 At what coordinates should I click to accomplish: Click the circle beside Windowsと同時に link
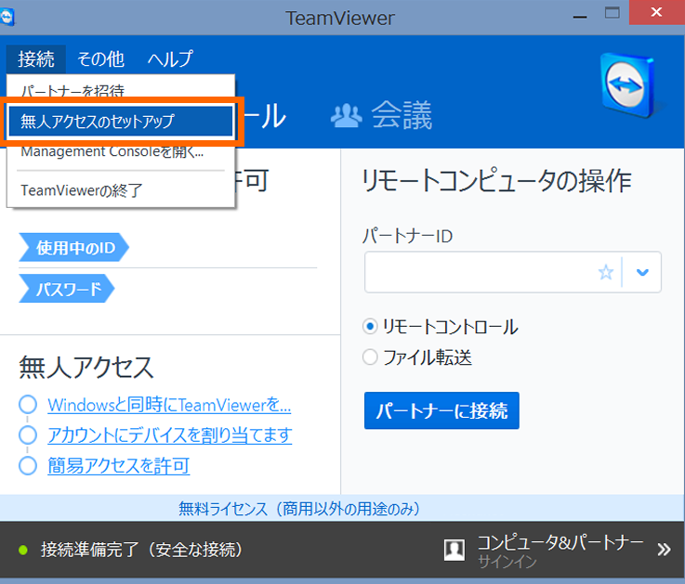(28, 404)
